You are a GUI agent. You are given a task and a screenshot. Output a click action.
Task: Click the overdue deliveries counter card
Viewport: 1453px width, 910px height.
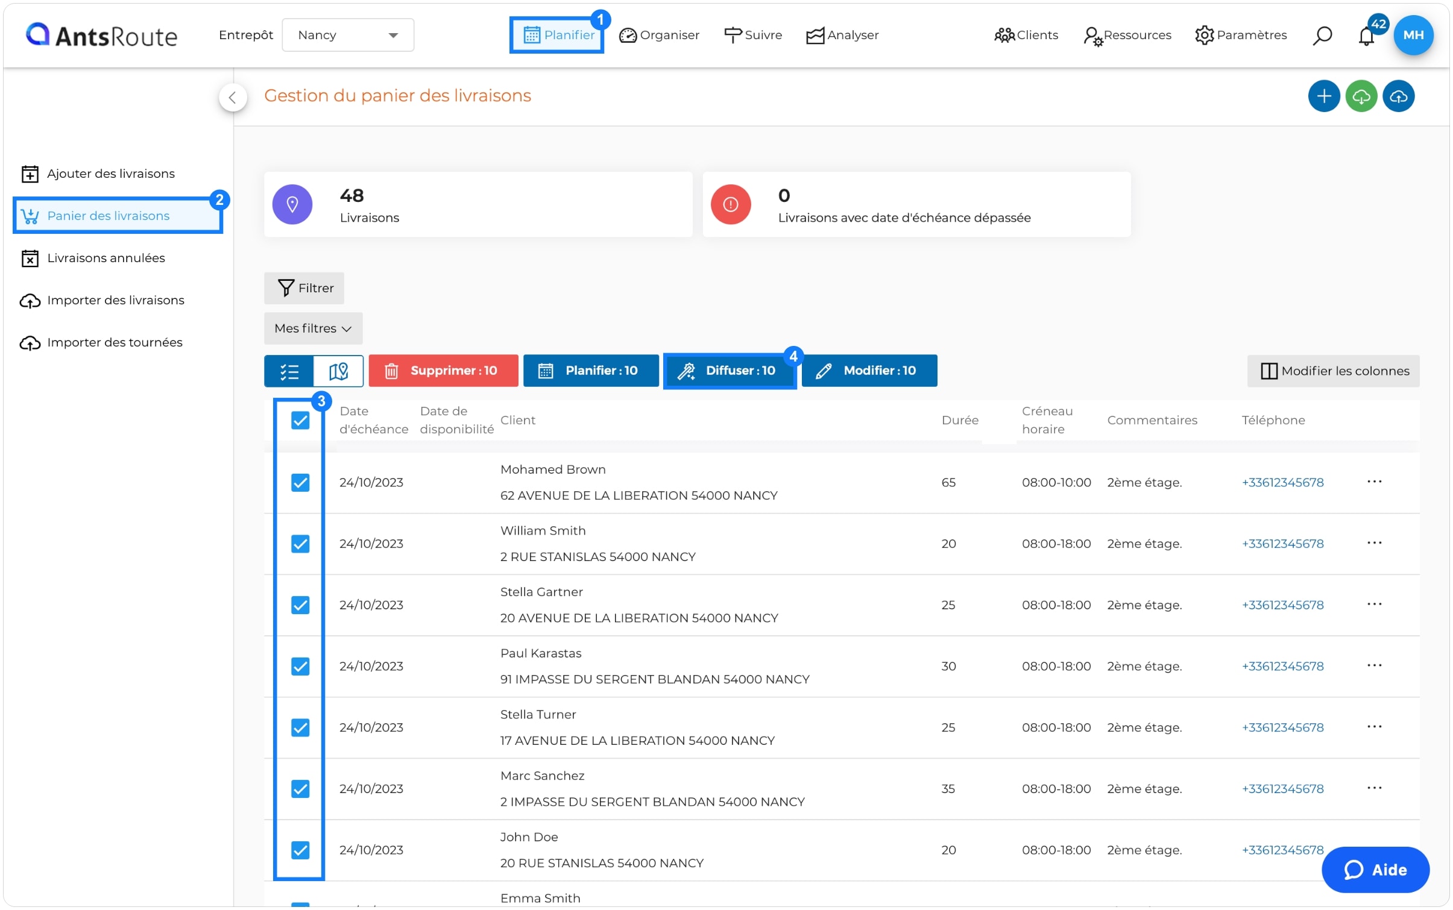pos(916,204)
